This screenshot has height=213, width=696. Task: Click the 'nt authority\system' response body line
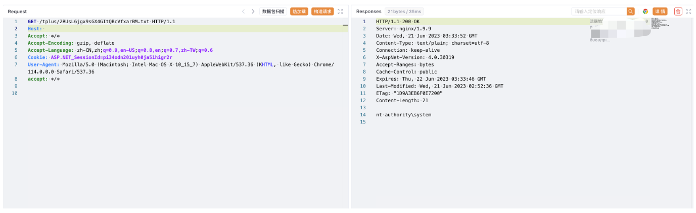coord(403,115)
